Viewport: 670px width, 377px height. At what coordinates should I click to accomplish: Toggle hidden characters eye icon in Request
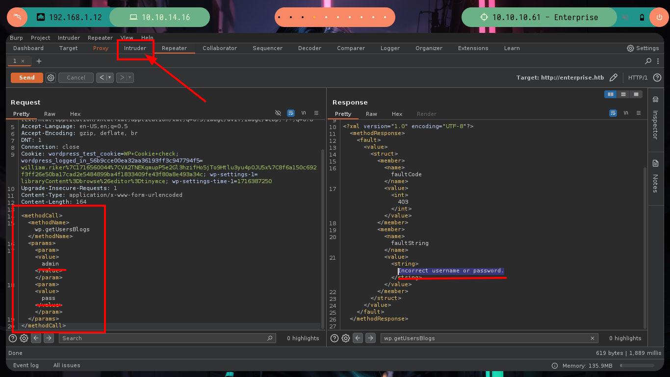[x=278, y=113]
